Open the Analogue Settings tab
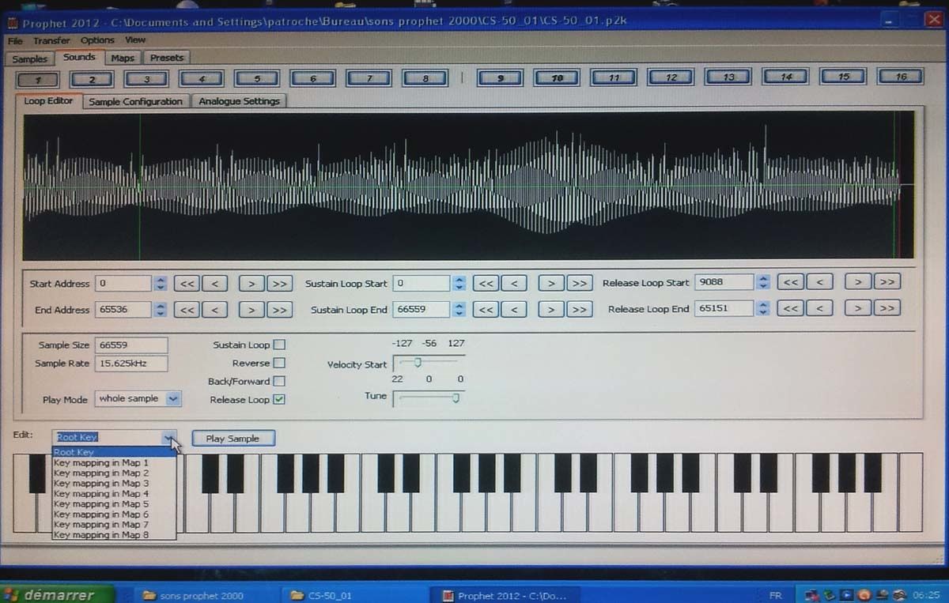Viewport: 949px width, 603px height. 240,101
